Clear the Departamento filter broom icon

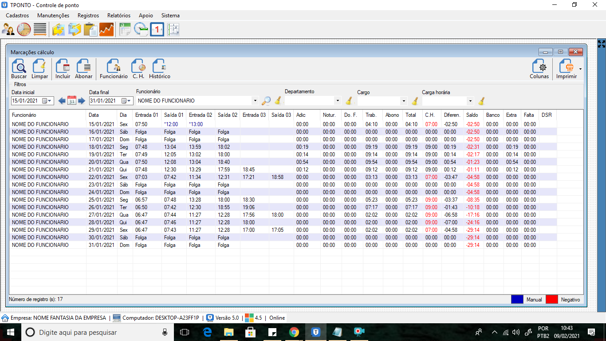coord(349,101)
